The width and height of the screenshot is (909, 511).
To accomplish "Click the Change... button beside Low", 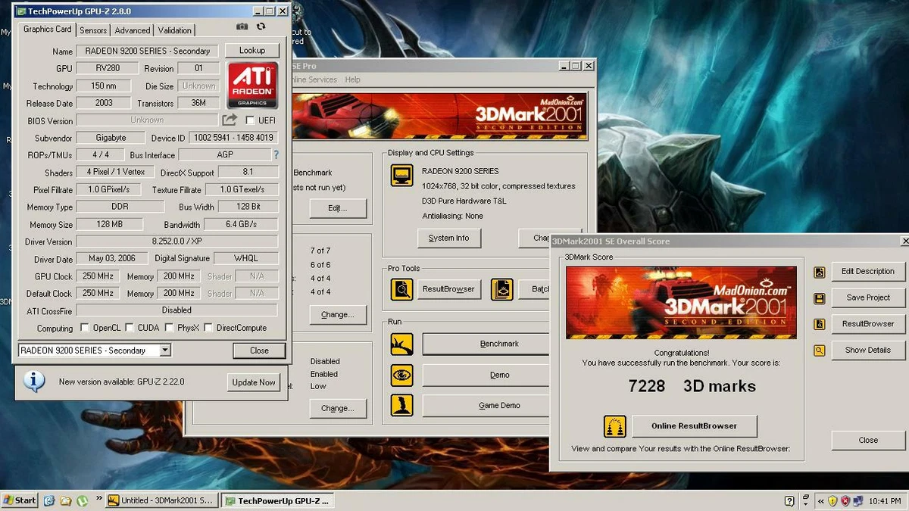I will (337, 408).
